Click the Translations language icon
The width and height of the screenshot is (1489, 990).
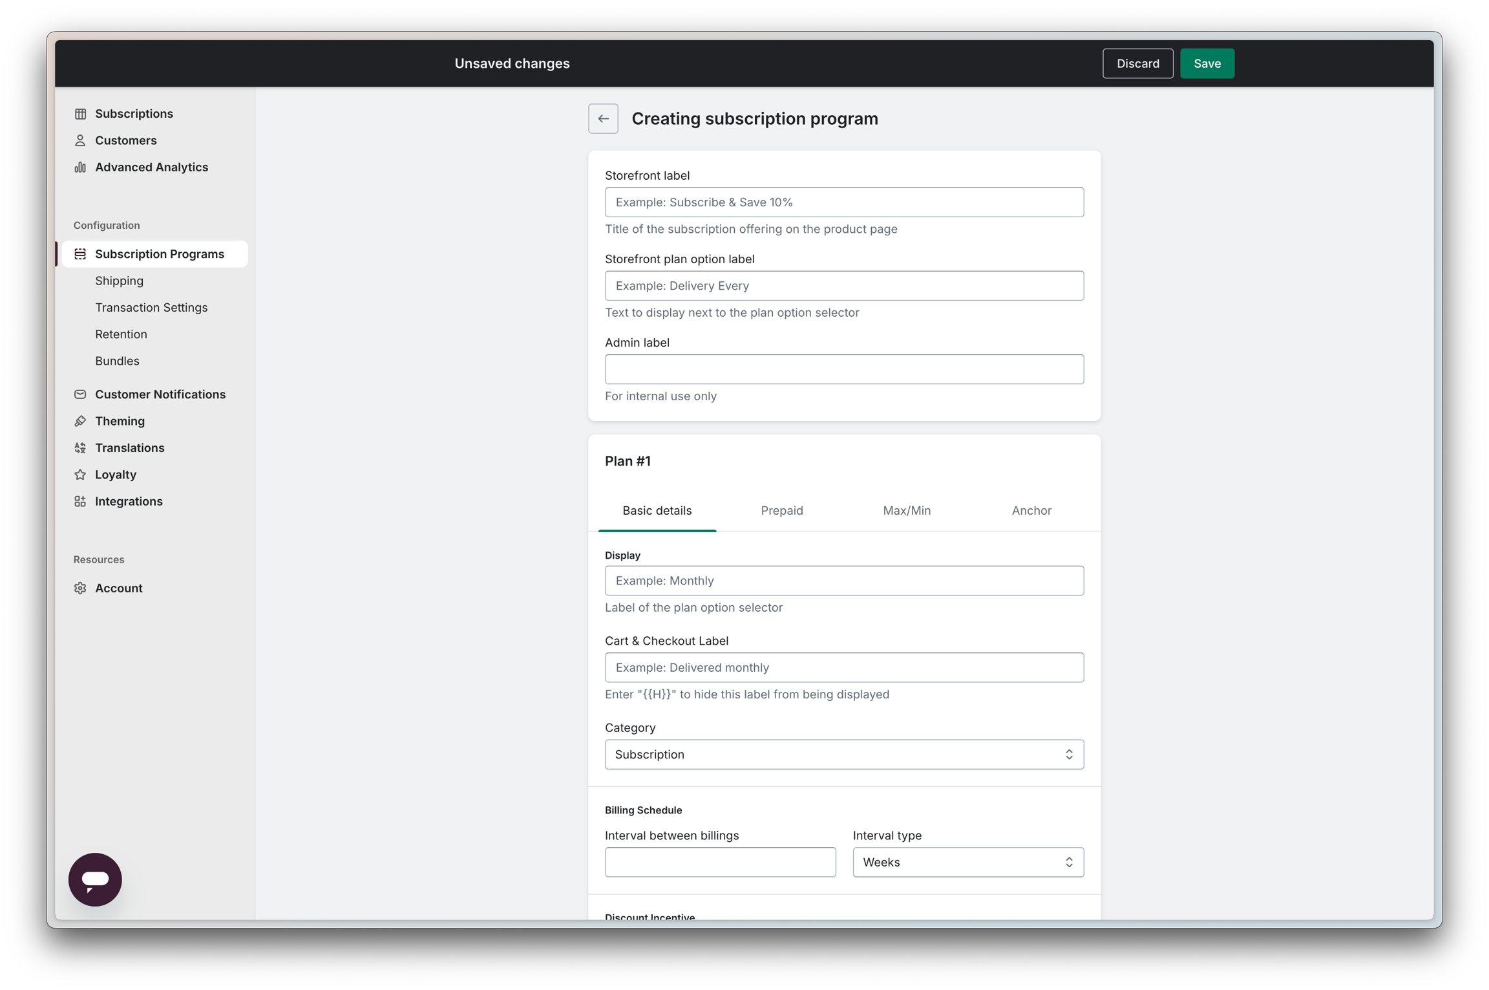[80, 447]
